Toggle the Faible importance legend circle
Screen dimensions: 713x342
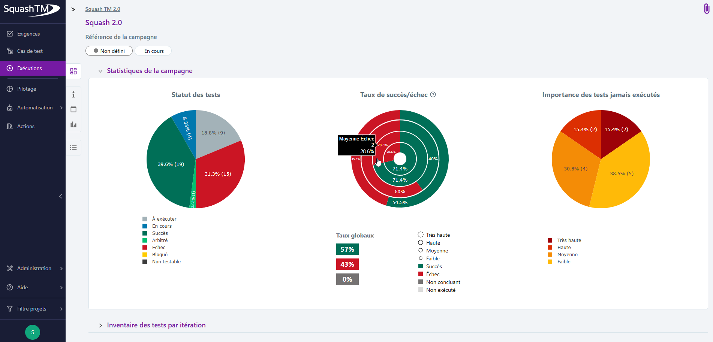click(421, 258)
